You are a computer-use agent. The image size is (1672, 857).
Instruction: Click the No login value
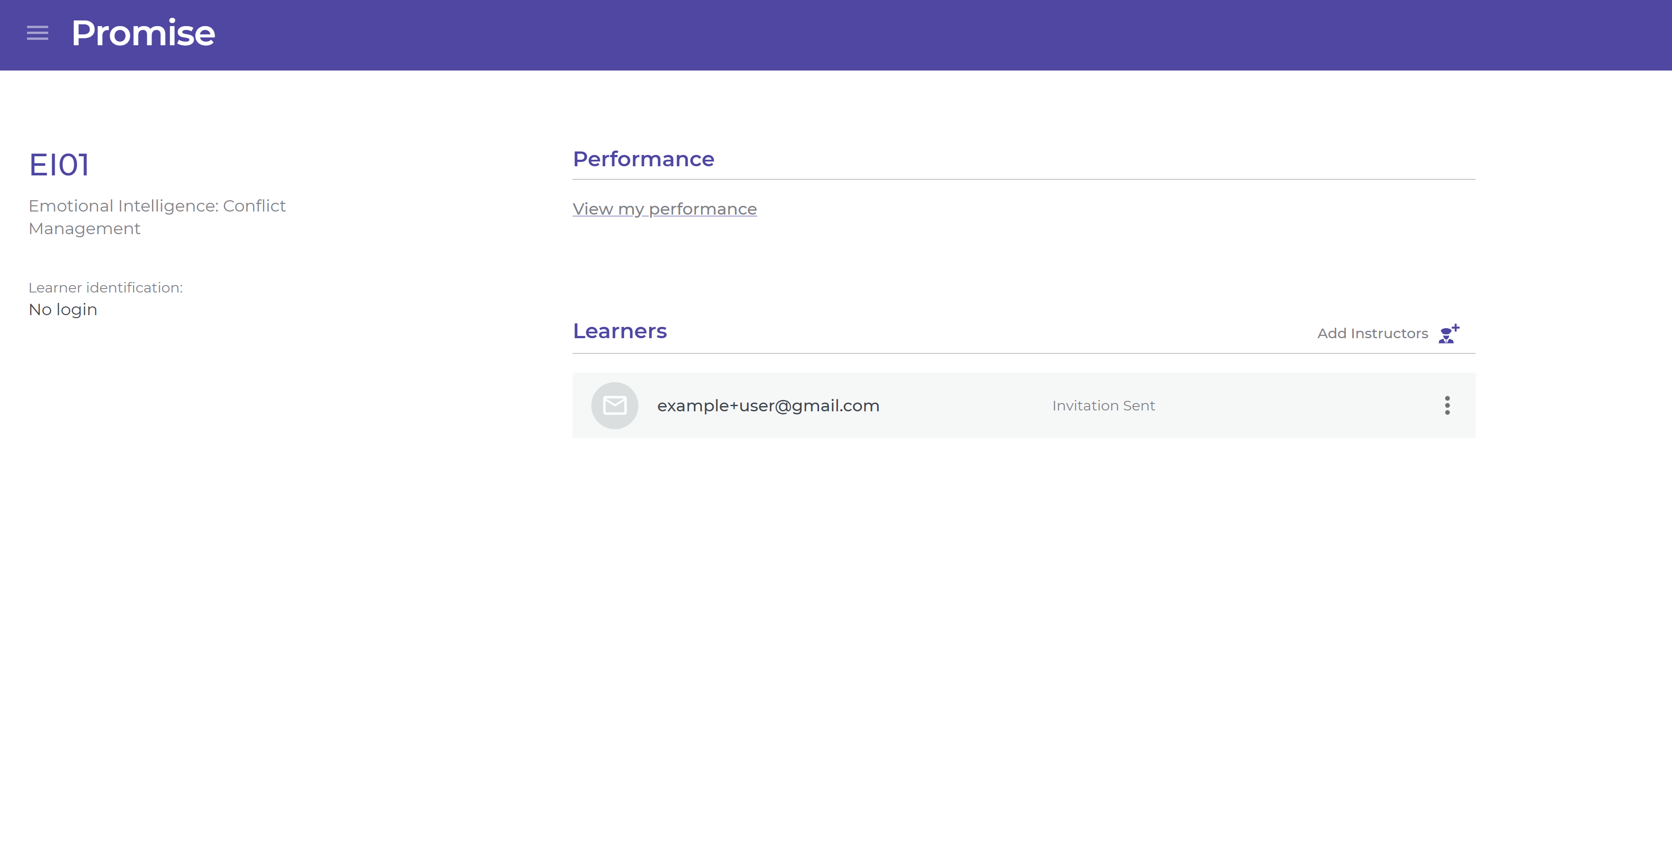point(63,309)
